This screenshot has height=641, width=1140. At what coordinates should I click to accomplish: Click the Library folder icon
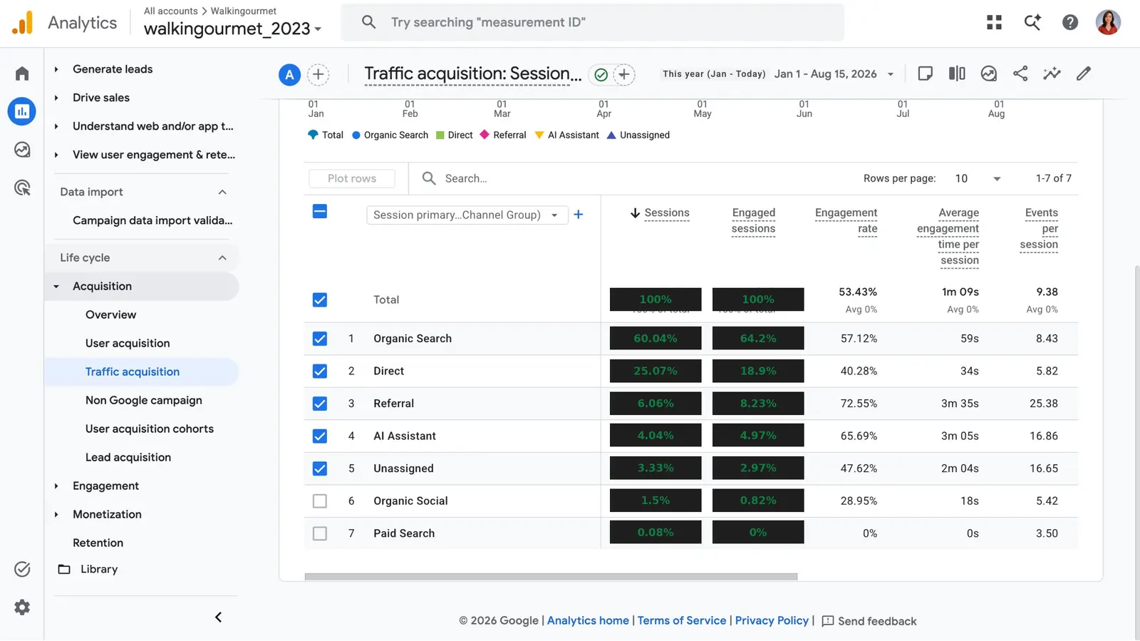pyautogui.click(x=64, y=569)
